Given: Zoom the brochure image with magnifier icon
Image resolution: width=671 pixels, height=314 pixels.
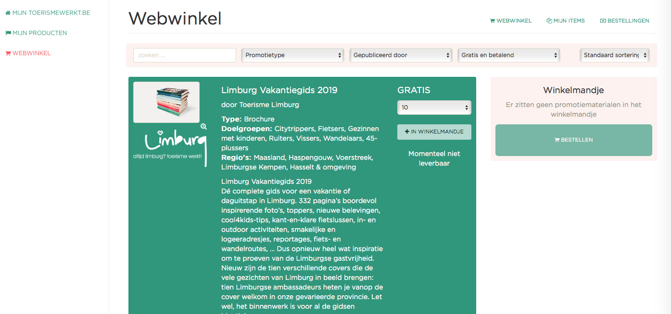Looking at the screenshot, I should (x=204, y=127).
